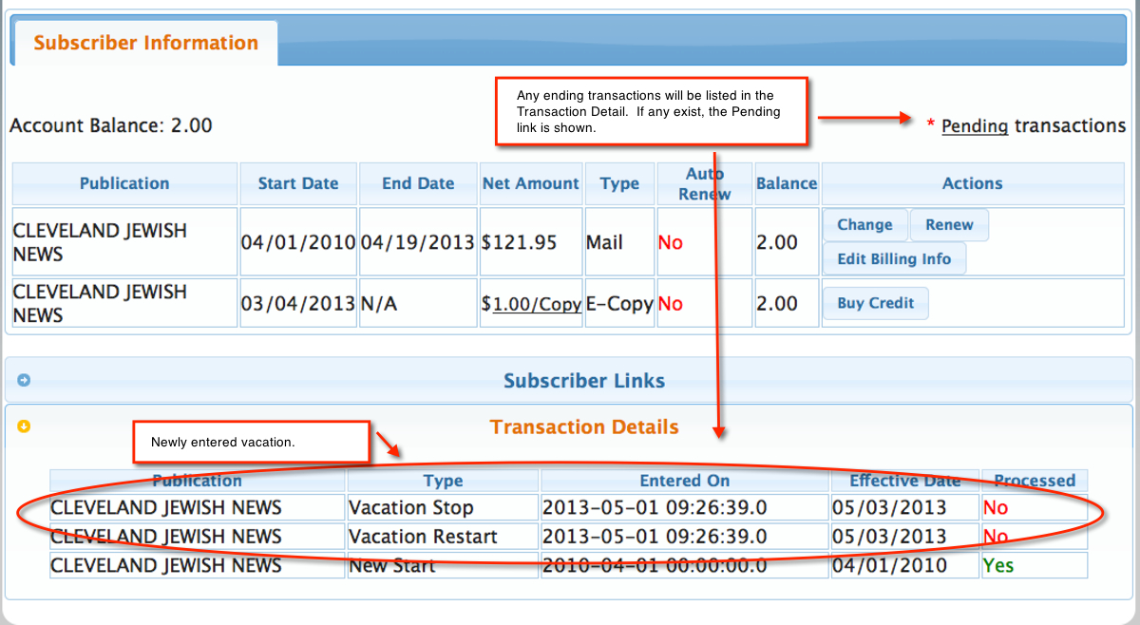
Task: Click the N/A end date cell
Action: click(x=418, y=304)
